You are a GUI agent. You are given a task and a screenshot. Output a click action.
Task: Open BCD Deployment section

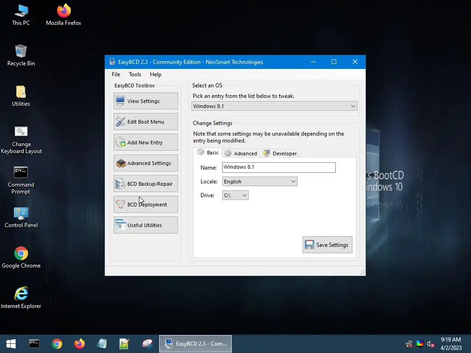coord(146,205)
